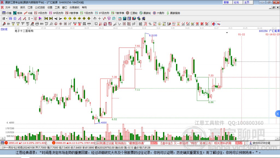The width and height of the screenshot is (280, 158).
Task: Move chart right with the black right arrow
Action: pos(60,19)
